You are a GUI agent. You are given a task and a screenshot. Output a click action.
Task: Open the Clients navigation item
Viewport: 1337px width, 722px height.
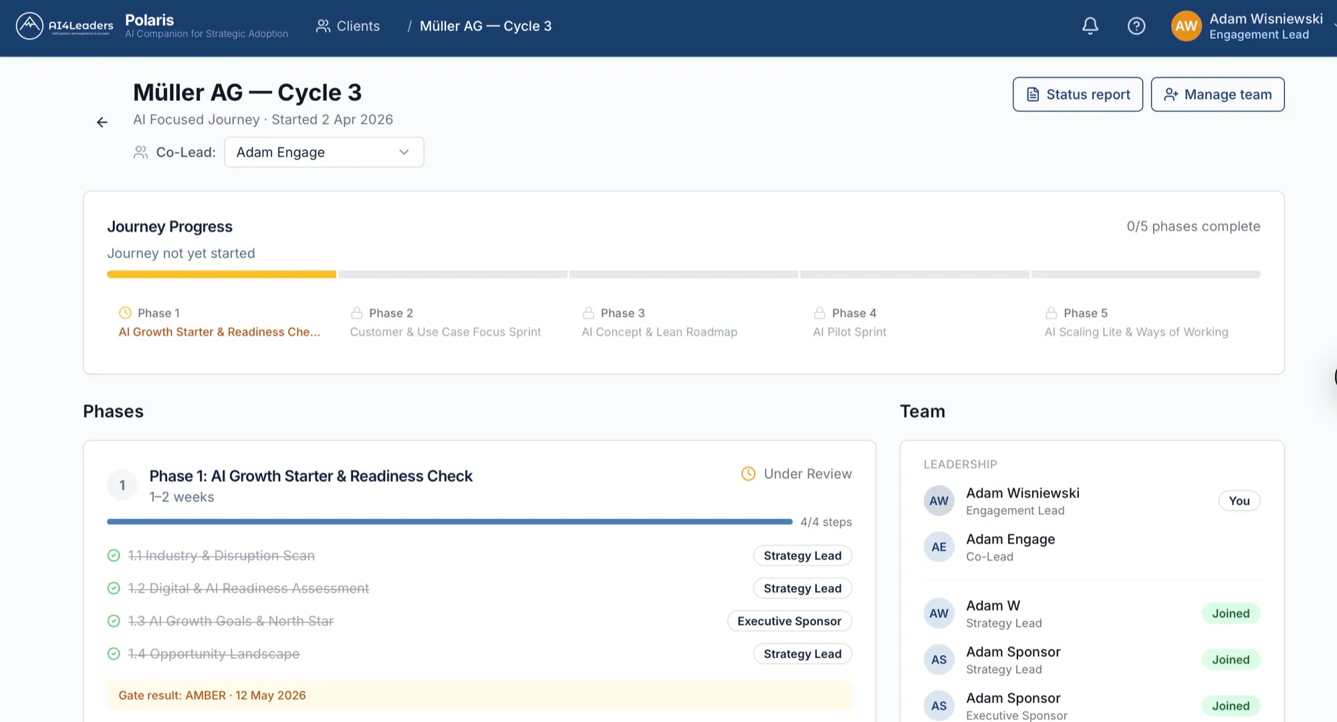tap(348, 26)
